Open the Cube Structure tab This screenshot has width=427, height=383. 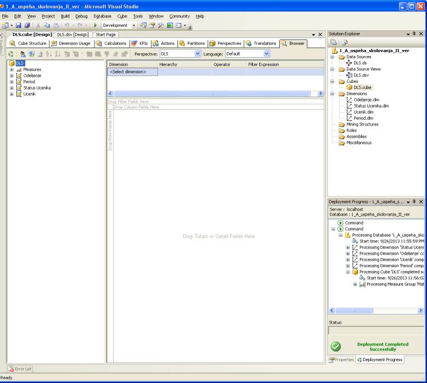(x=29, y=43)
